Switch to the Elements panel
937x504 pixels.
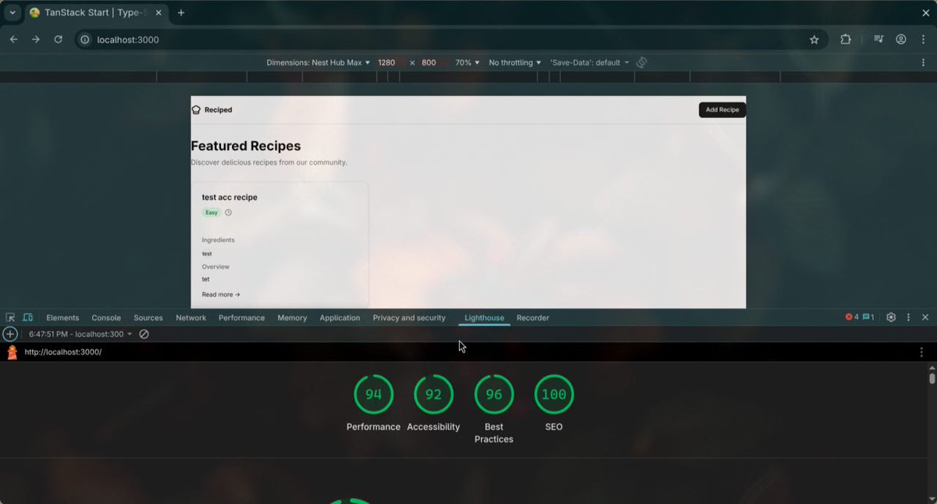(x=62, y=318)
